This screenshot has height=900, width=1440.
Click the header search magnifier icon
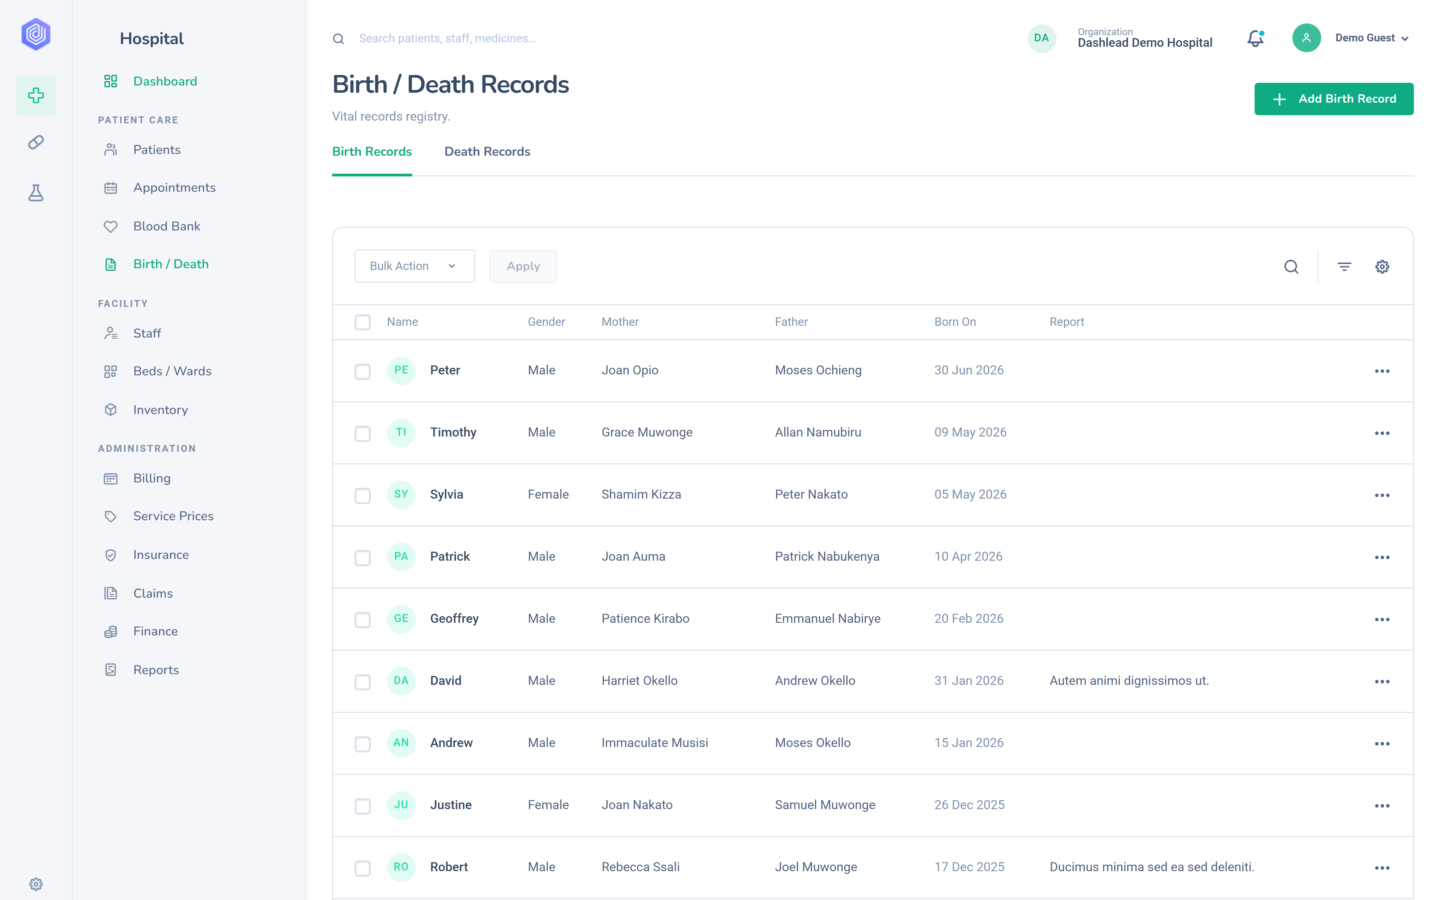point(338,39)
